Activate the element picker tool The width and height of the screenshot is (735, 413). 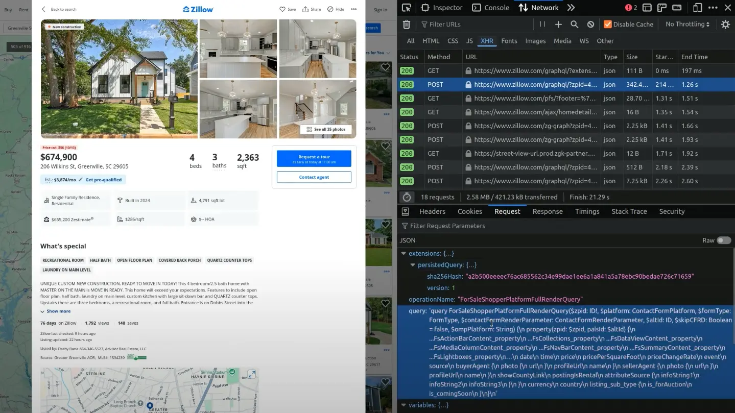pyautogui.click(x=407, y=8)
